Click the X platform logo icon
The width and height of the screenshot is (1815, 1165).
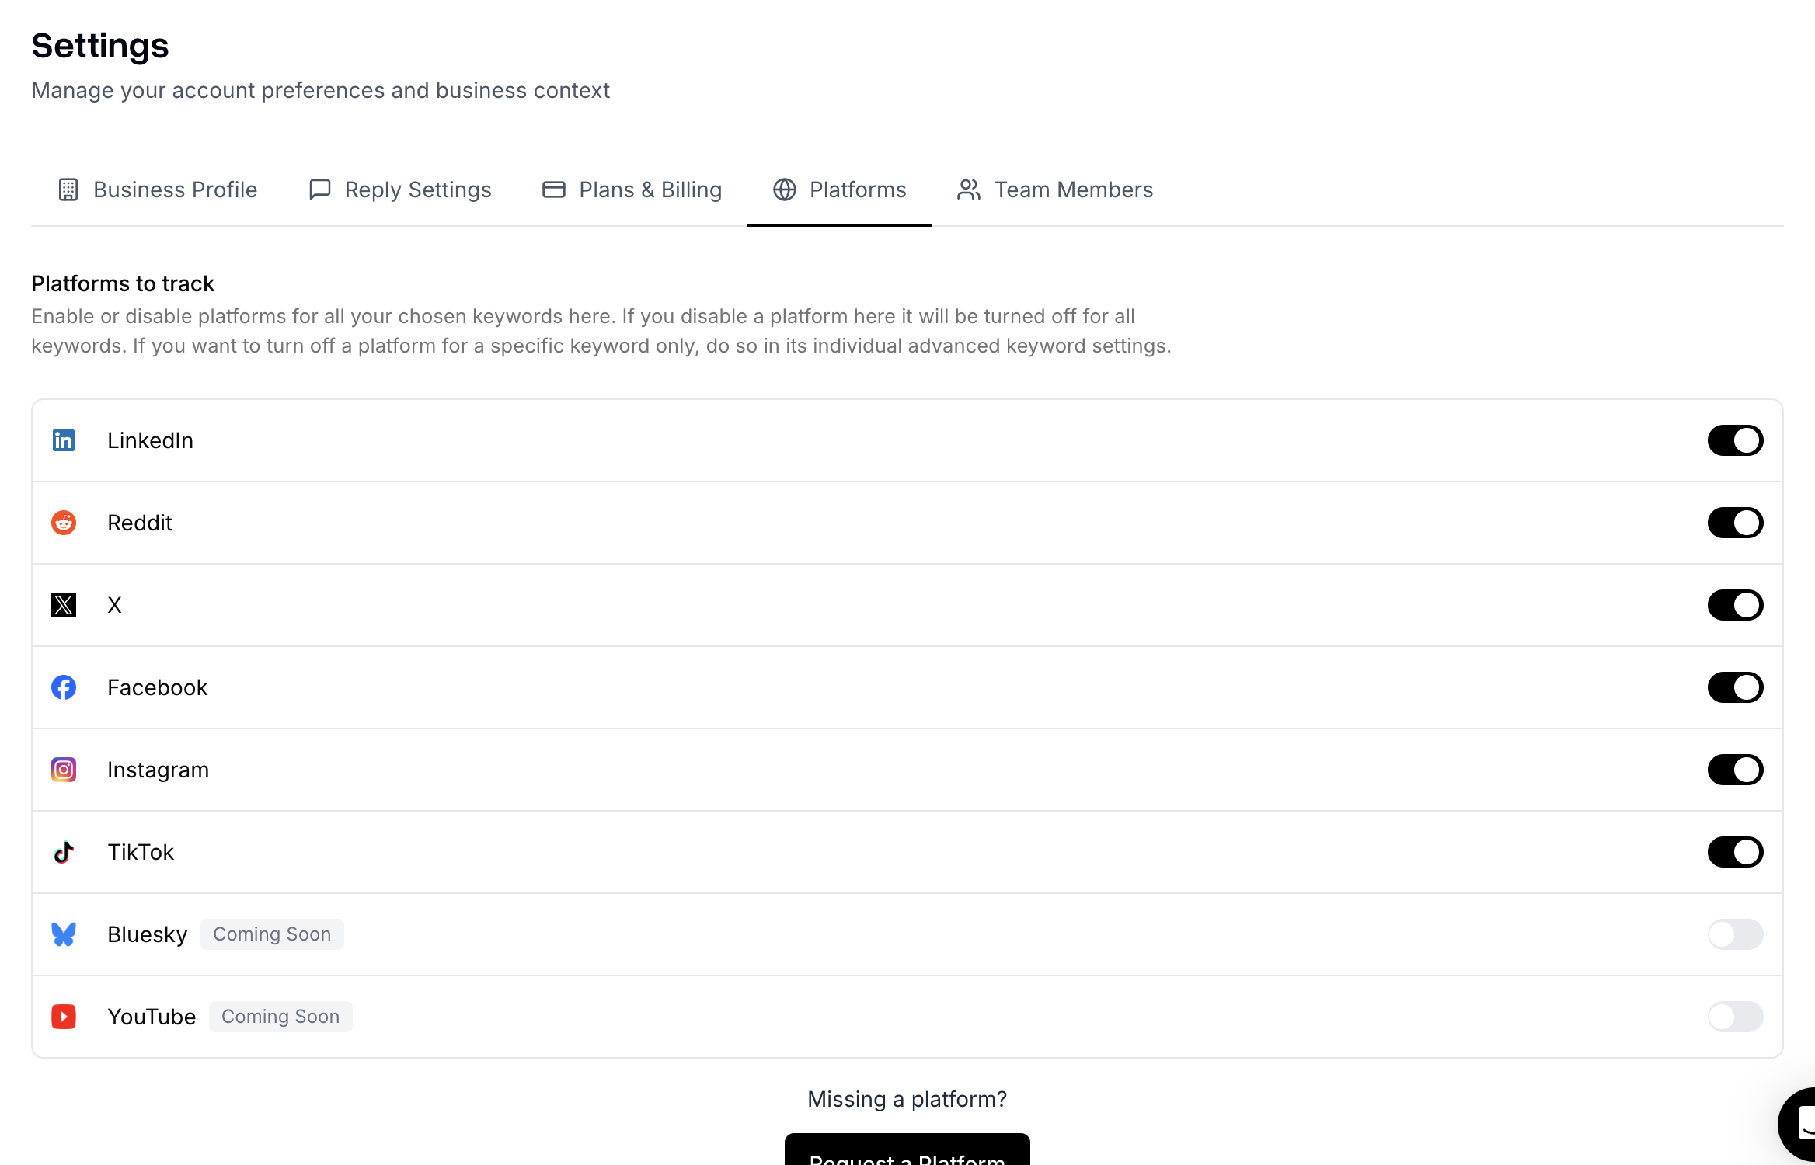click(64, 605)
